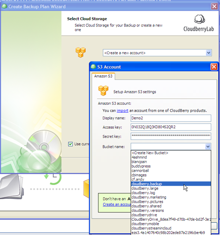
Task: Follow the 'import' account link
Action: click(x=122, y=111)
